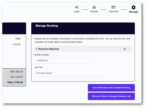
Task: Click the Job Title label
Action: [39, 68]
